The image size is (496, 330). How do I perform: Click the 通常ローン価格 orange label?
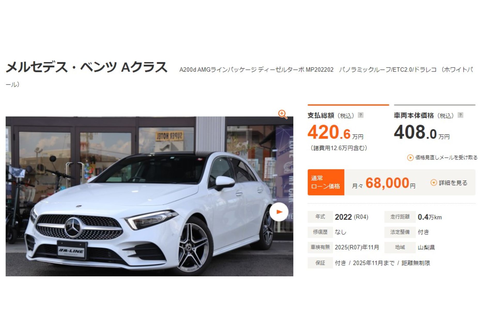(326, 182)
